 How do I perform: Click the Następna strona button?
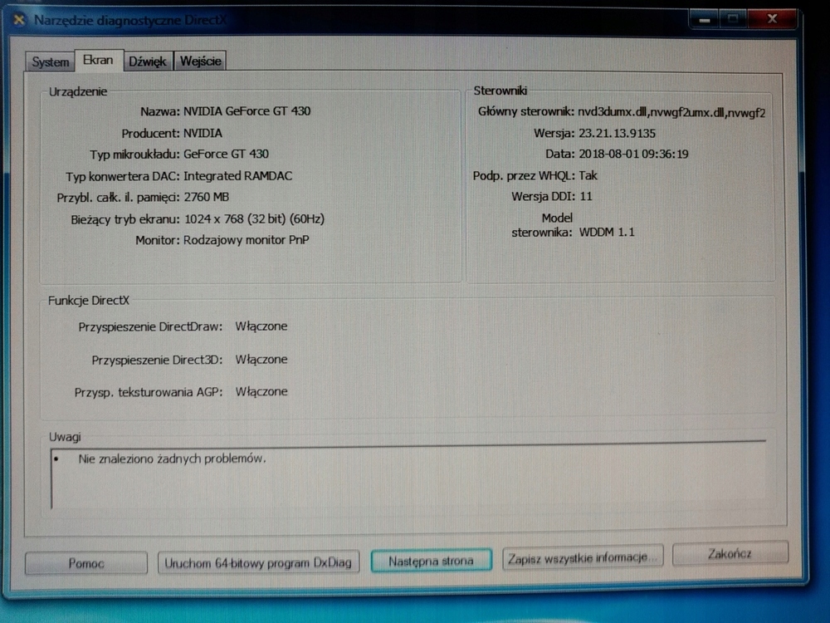[x=431, y=561]
